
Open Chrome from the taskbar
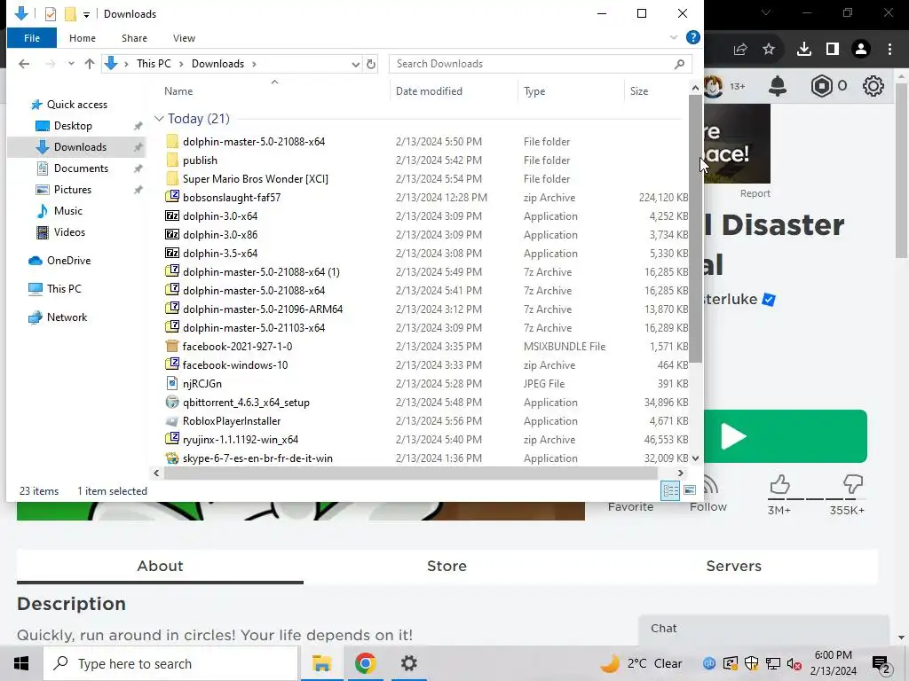(x=365, y=663)
